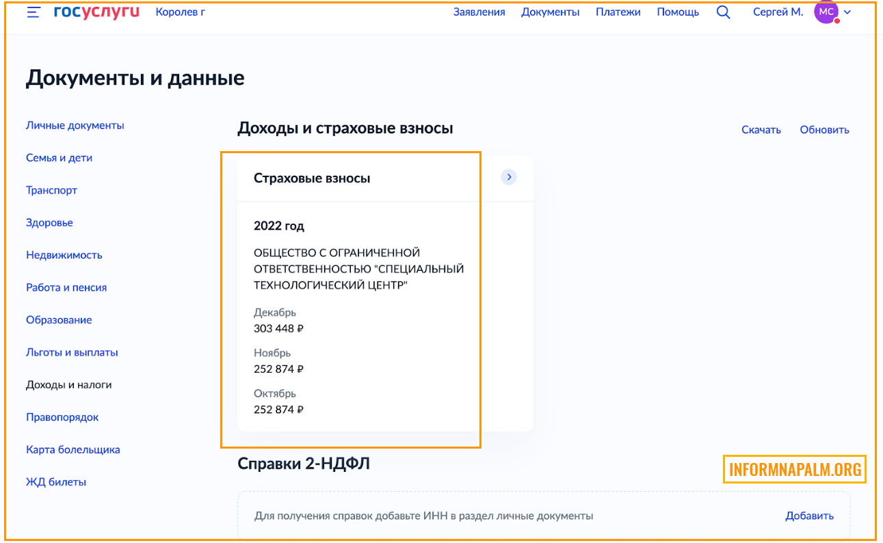Open Страховые взносы card arrow

pyautogui.click(x=508, y=177)
